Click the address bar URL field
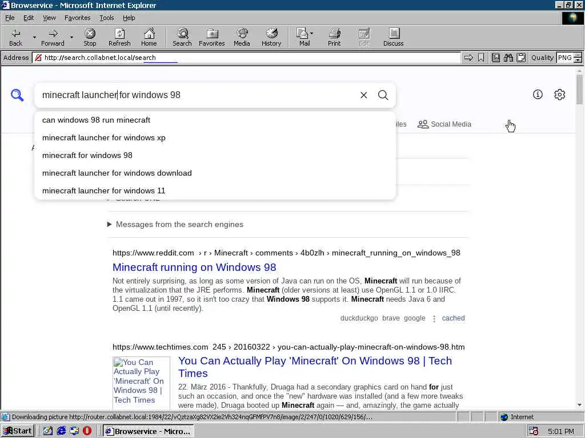 (x=246, y=58)
